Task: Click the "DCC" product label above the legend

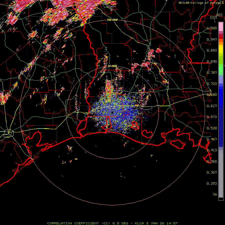Action: pos(219,15)
